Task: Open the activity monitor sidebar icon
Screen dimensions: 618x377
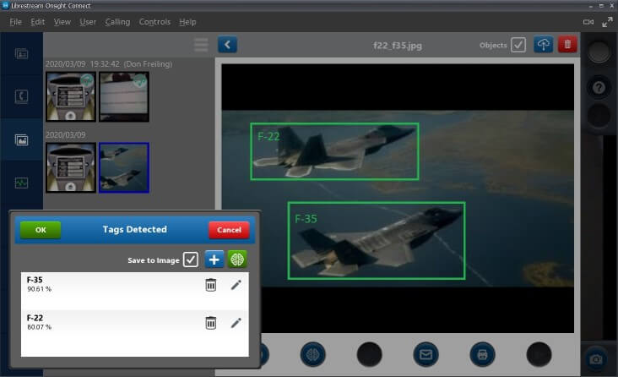Action: [21, 183]
